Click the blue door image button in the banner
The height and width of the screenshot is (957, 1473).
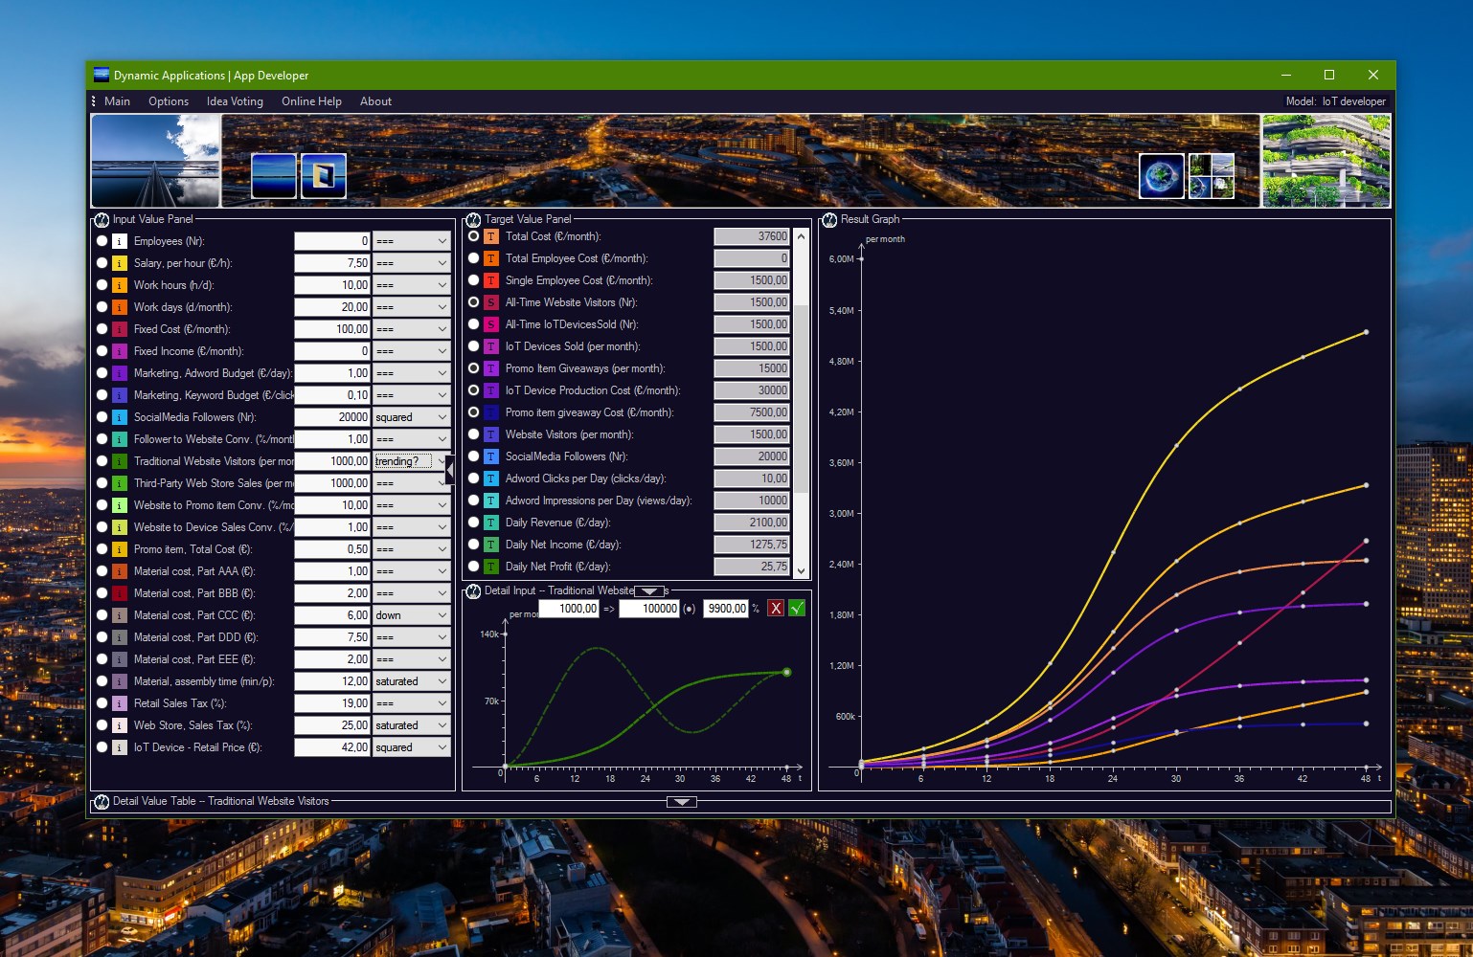point(324,176)
